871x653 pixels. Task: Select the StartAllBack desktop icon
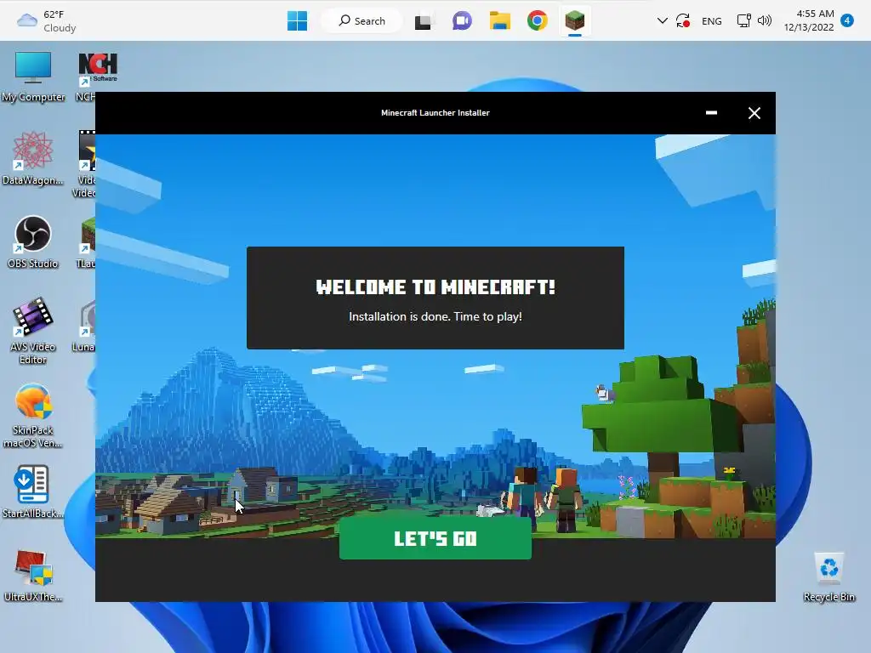33,492
